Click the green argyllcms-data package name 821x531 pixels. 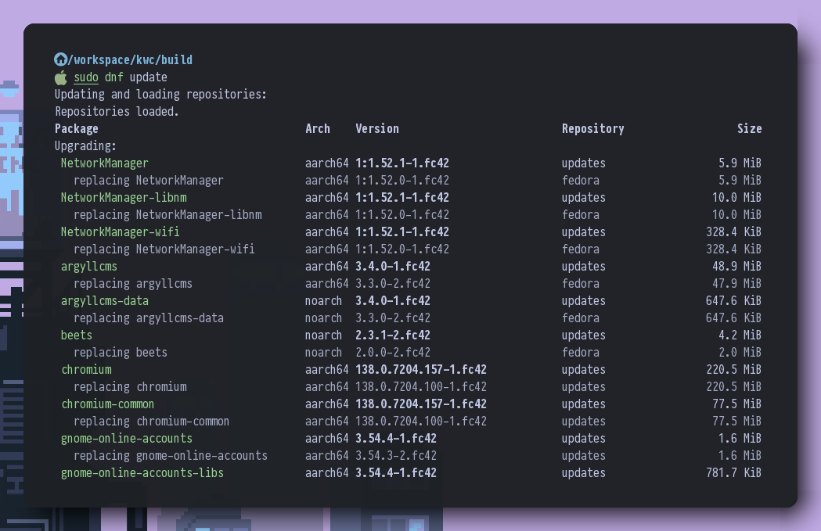(105, 301)
